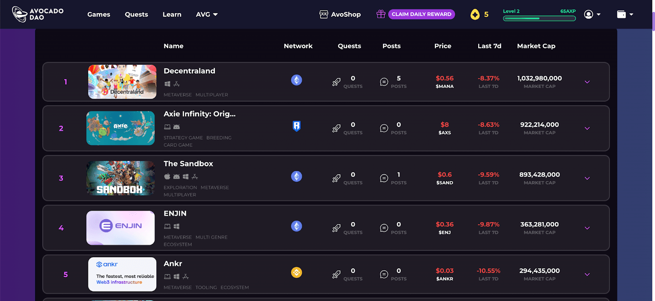Viewport: 655px width, 301px height.
Task: Open the Quests navigation item
Action: (x=136, y=14)
